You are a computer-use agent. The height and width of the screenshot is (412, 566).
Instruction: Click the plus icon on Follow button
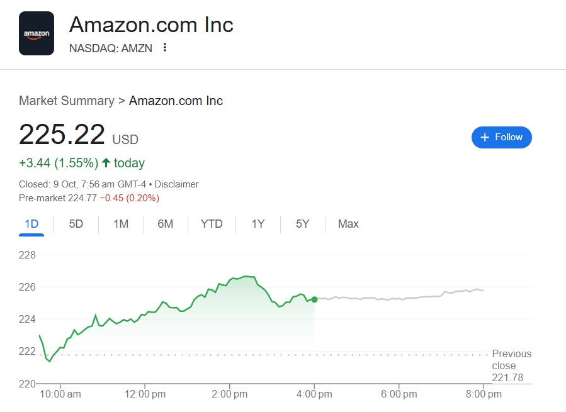coord(485,137)
